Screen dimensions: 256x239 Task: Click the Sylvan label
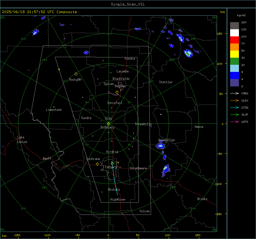point(109,84)
